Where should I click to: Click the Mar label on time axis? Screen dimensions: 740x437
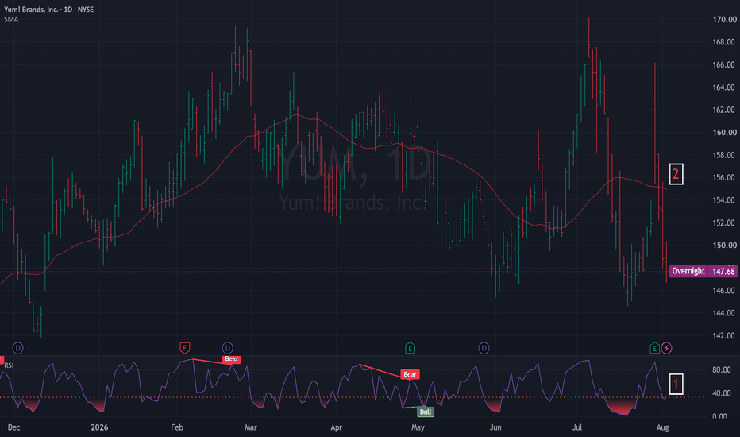click(251, 427)
